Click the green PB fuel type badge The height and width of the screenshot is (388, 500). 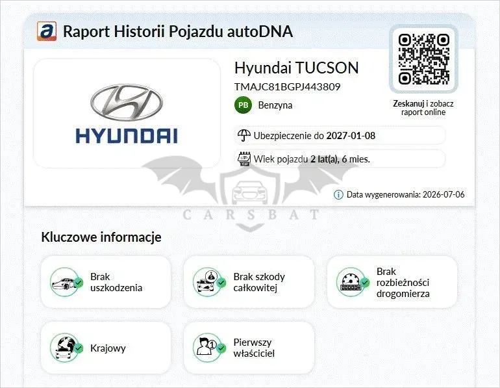click(244, 105)
